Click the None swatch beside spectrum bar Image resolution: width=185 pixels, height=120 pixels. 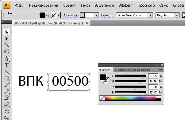pyautogui.click(x=102, y=98)
